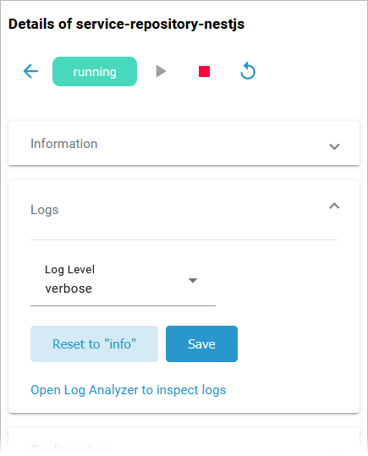Image resolution: width=368 pixels, height=456 pixels.
Task: Click Reset to "info" button
Action: [94, 343]
